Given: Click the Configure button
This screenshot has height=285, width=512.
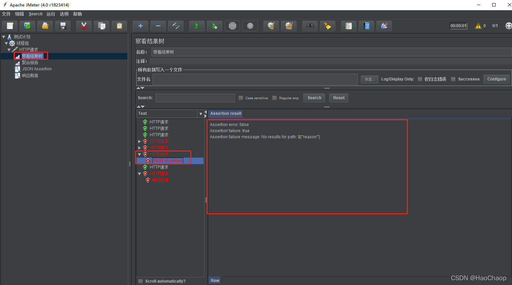Looking at the screenshot, I should pyautogui.click(x=497, y=79).
